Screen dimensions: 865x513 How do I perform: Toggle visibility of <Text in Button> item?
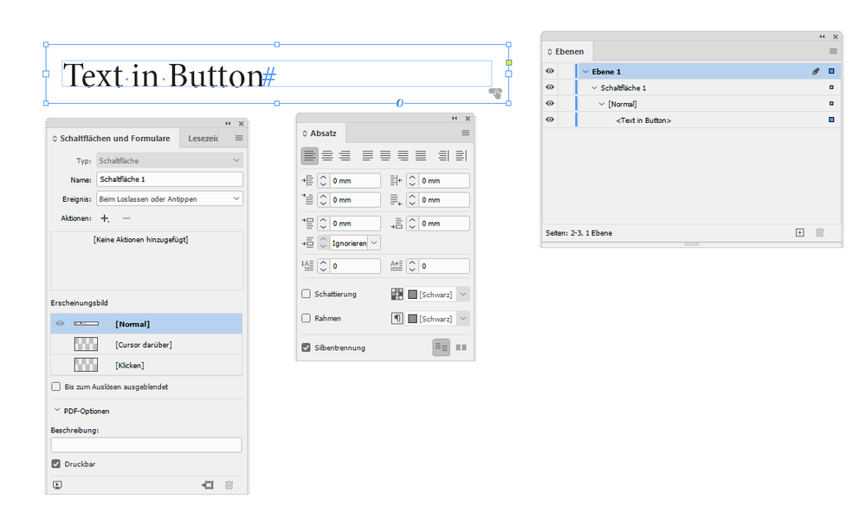click(x=550, y=120)
